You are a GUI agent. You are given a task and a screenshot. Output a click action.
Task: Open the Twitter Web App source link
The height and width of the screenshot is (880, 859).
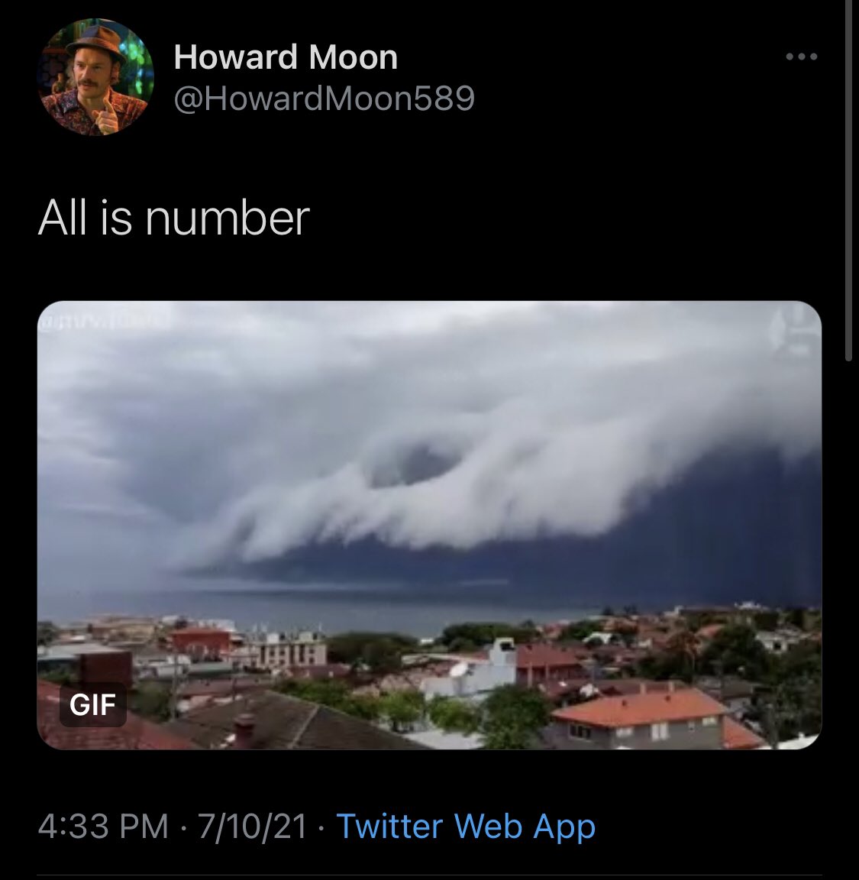tap(466, 826)
